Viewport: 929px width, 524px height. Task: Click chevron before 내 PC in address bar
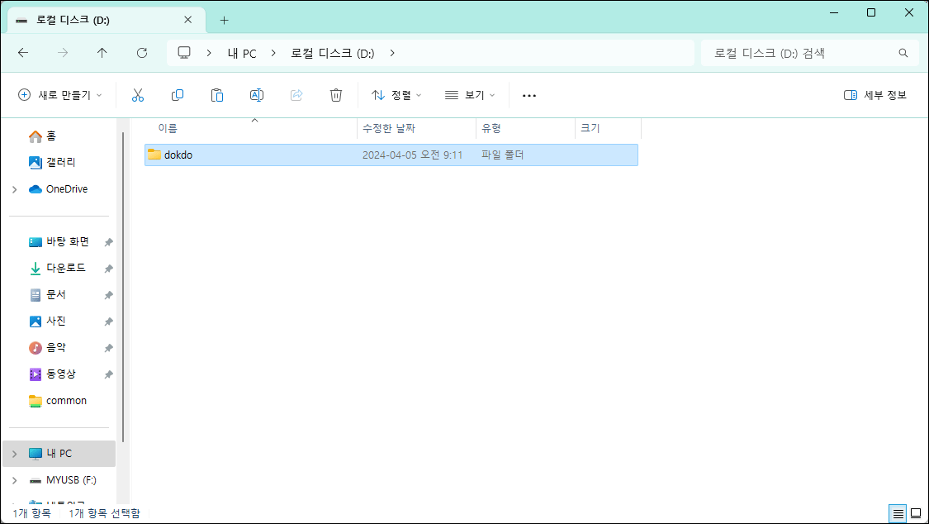click(x=209, y=53)
